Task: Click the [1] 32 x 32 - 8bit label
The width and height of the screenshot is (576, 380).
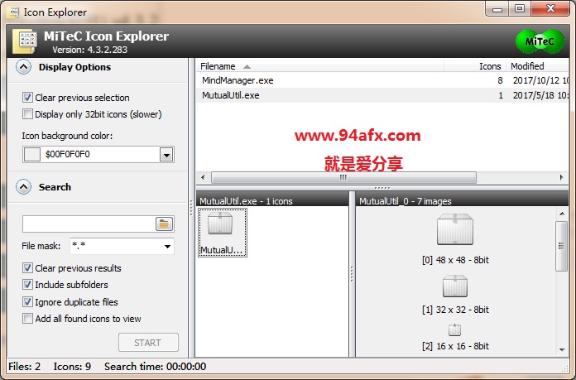Action: (455, 310)
